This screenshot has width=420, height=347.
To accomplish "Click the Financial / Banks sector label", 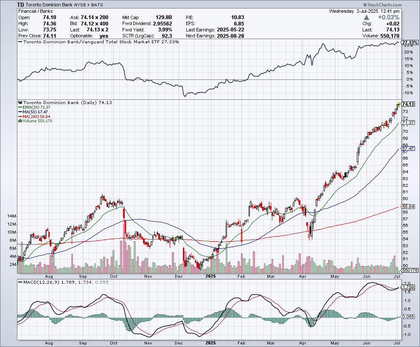I will tap(35, 11).
